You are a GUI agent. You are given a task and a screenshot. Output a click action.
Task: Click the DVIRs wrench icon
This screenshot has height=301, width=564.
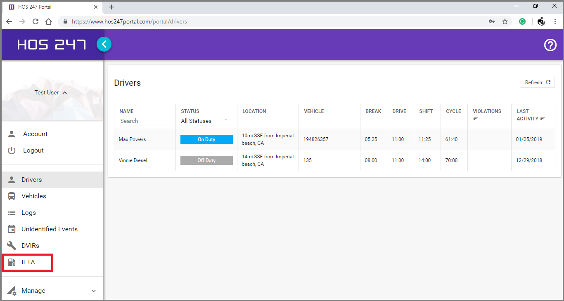click(12, 246)
